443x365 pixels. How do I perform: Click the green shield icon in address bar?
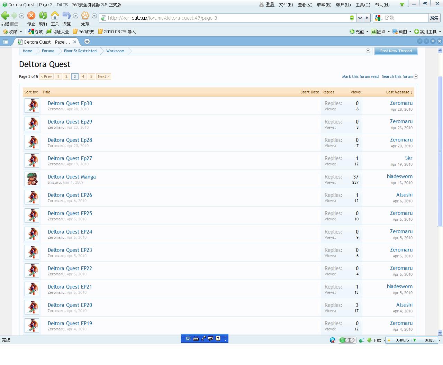point(352,18)
